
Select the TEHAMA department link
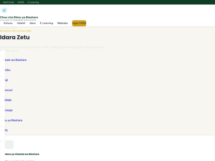point(8,100)
